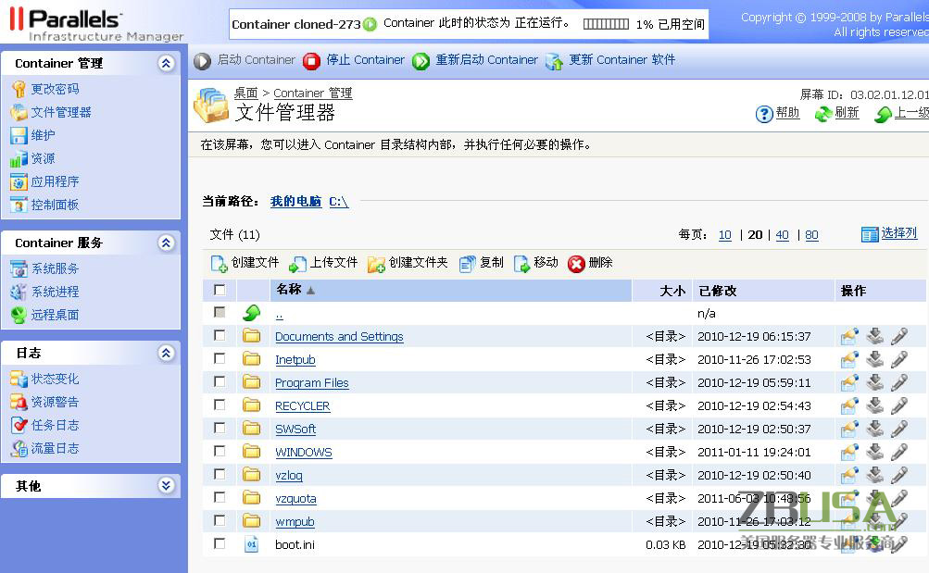Check the Documents and Settings checkbox
929x573 pixels.
220,336
